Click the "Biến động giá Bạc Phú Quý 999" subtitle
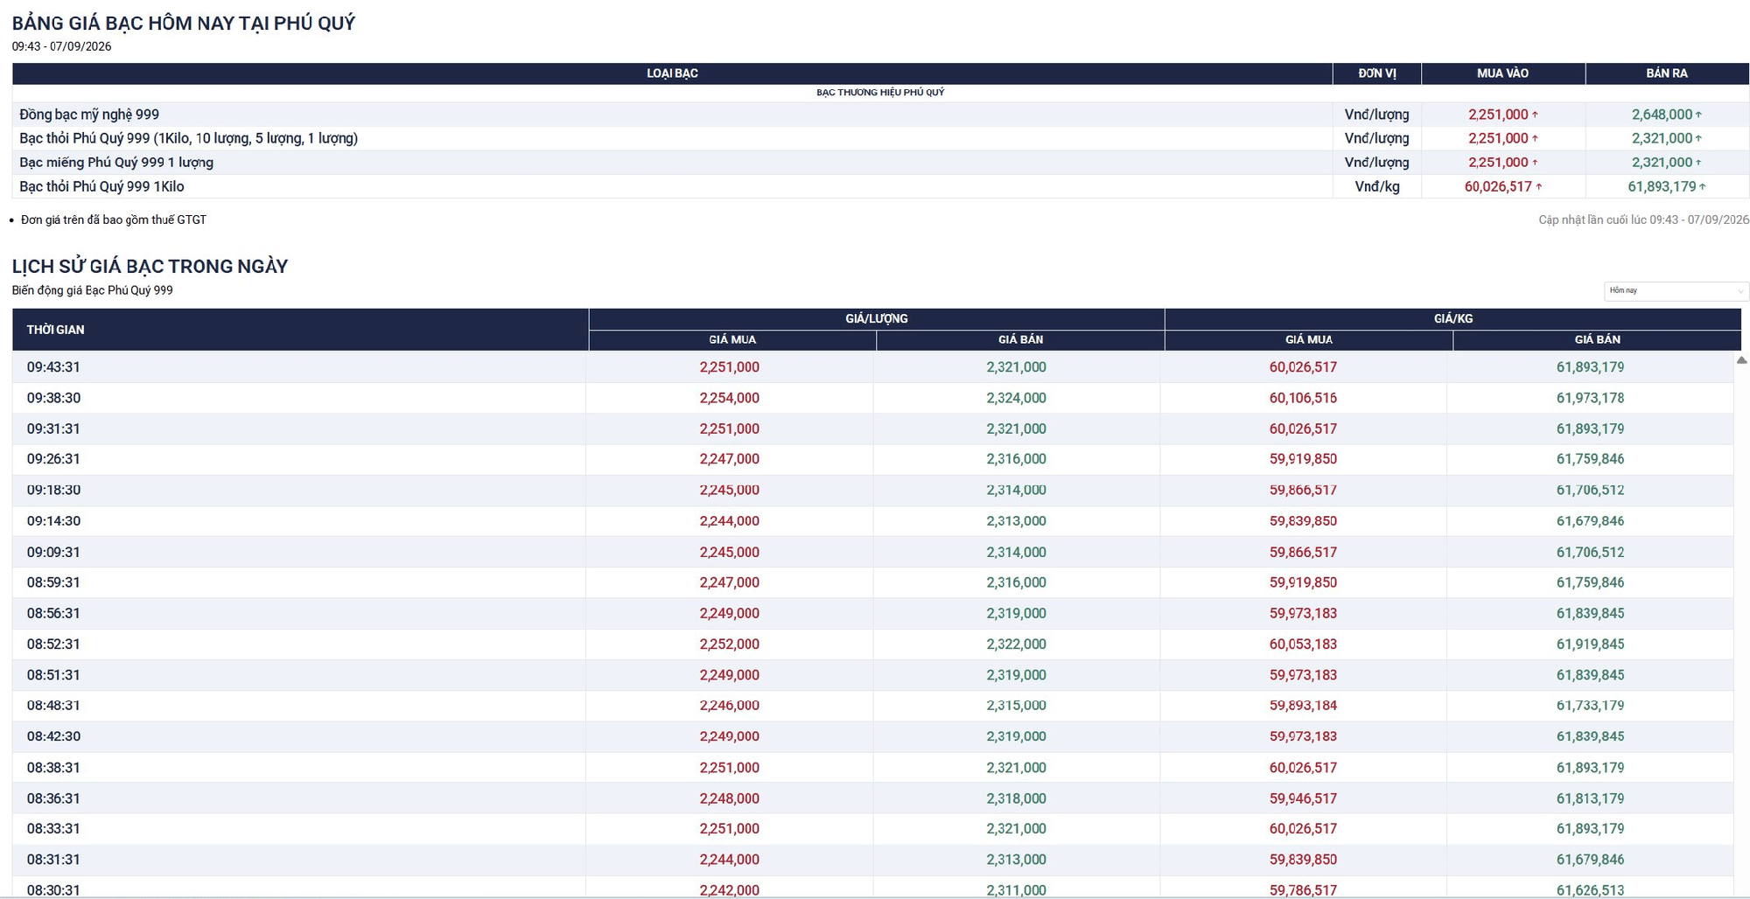 coord(93,290)
